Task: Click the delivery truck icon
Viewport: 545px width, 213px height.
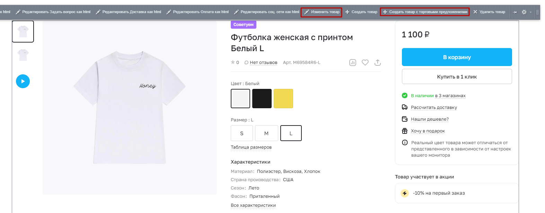Action: [405, 107]
